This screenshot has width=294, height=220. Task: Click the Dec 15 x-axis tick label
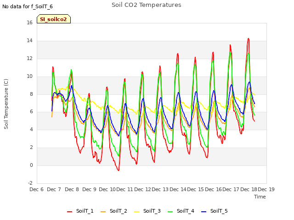coord(196,189)
